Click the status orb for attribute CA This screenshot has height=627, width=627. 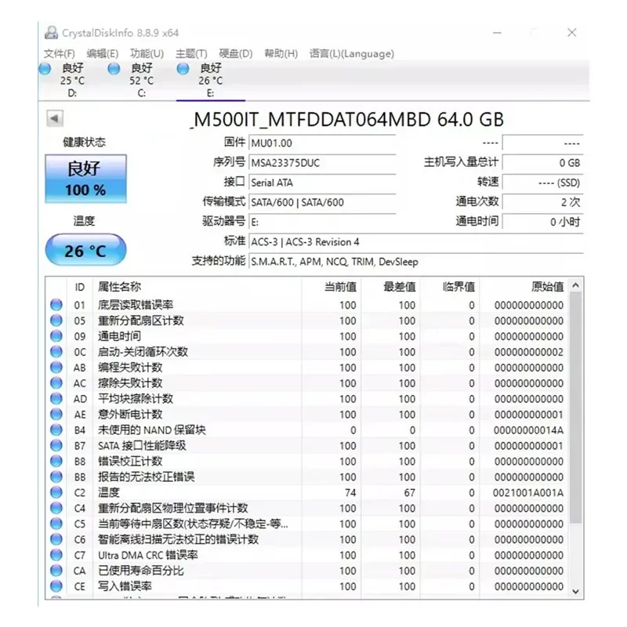[x=56, y=571]
